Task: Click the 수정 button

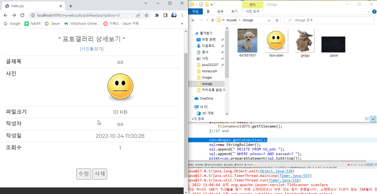Action: pos(84,174)
